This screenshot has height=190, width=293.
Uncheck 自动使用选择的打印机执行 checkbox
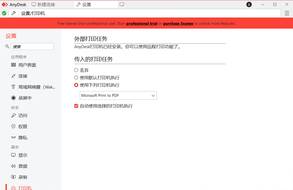(76, 106)
